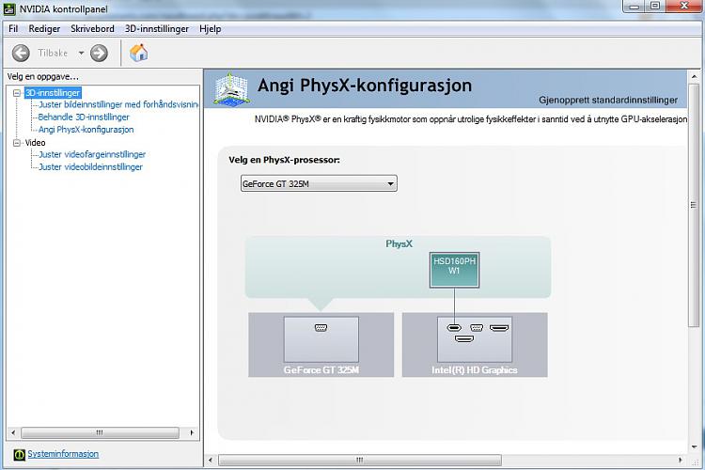Click main panel scroll up arrow

click(x=694, y=76)
